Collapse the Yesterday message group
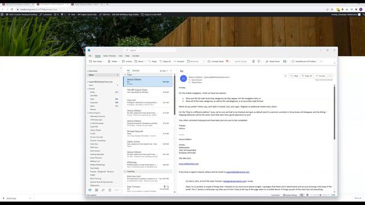This screenshot has height=205, width=365. click(125, 171)
